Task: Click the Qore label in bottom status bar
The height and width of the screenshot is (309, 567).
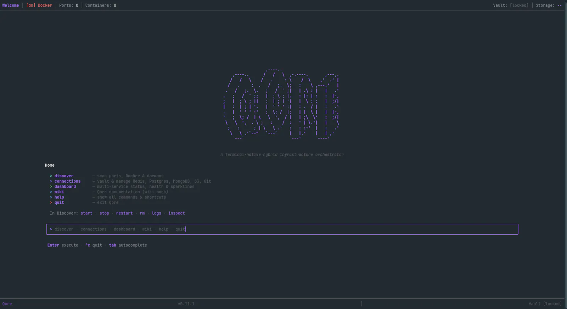Action: [7, 304]
